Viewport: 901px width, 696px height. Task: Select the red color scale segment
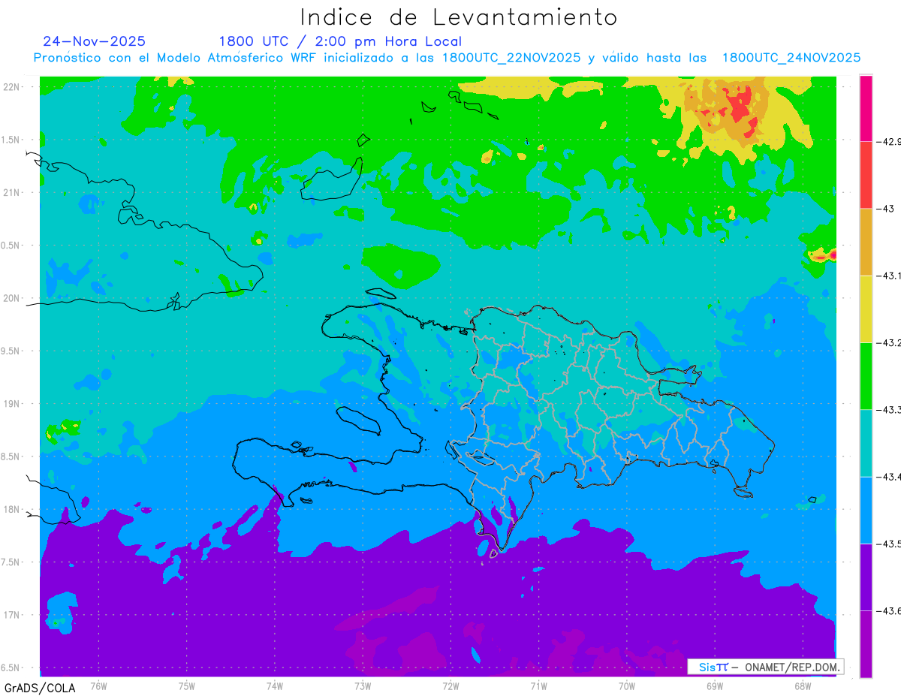click(866, 174)
